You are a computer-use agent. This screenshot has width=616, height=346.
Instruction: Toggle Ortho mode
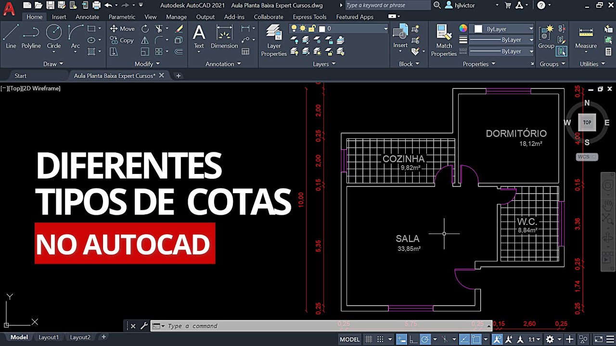413,339
